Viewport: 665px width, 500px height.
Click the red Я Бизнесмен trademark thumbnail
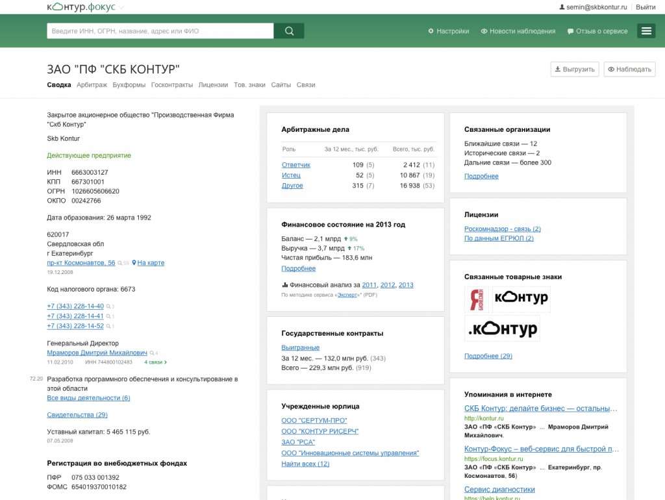477,299
